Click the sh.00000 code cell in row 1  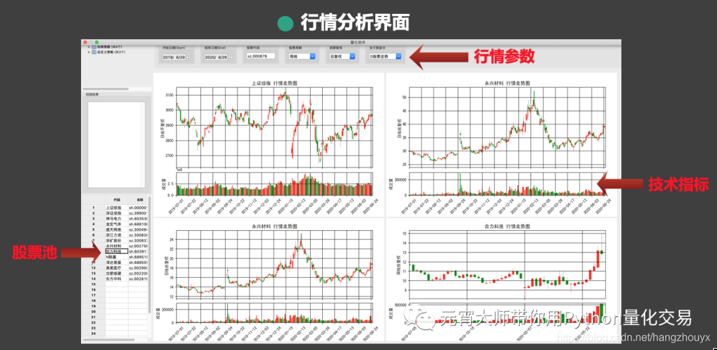pyautogui.click(x=137, y=207)
